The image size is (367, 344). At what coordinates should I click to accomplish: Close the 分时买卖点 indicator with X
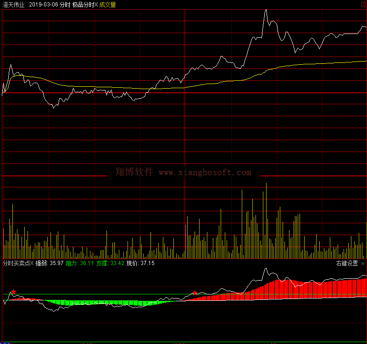(x=32, y=264)
